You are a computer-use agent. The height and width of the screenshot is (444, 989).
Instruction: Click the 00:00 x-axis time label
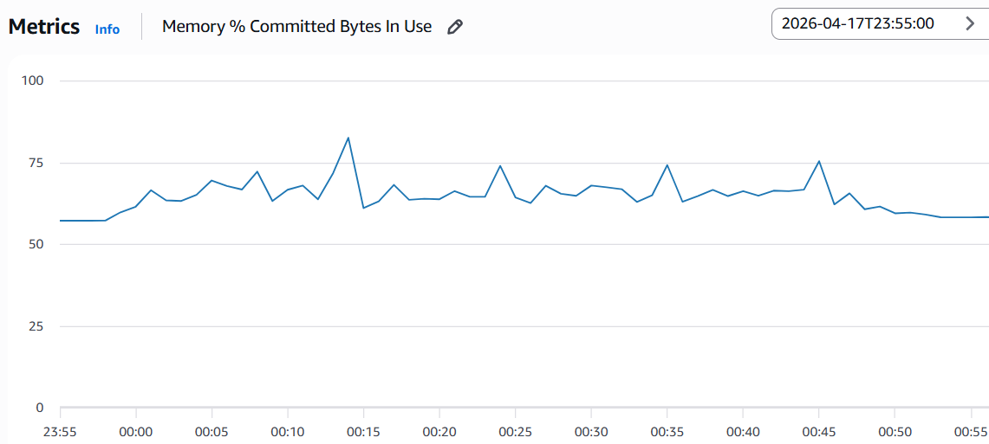pos(136,431)
